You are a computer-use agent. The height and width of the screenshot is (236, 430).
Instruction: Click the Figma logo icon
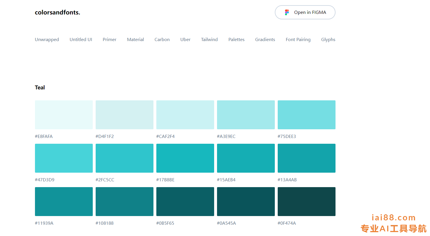click(x=287, y=12)
